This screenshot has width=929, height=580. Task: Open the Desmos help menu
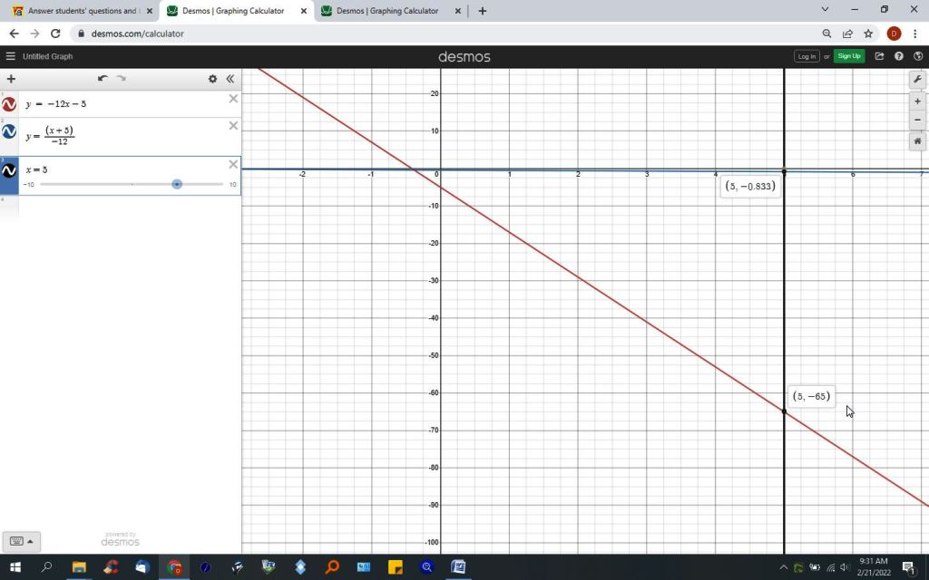899,56
